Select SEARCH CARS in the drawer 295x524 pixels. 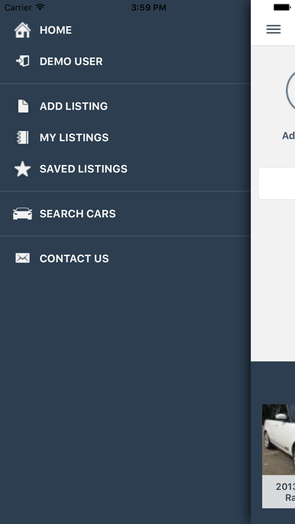125,214
